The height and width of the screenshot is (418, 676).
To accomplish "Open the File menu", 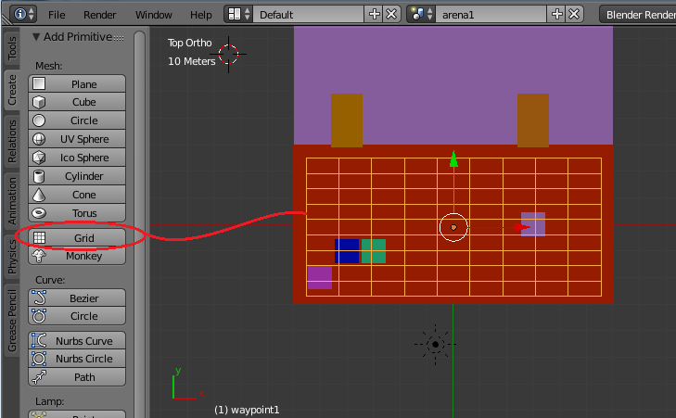I will click(x=57, y=15).
